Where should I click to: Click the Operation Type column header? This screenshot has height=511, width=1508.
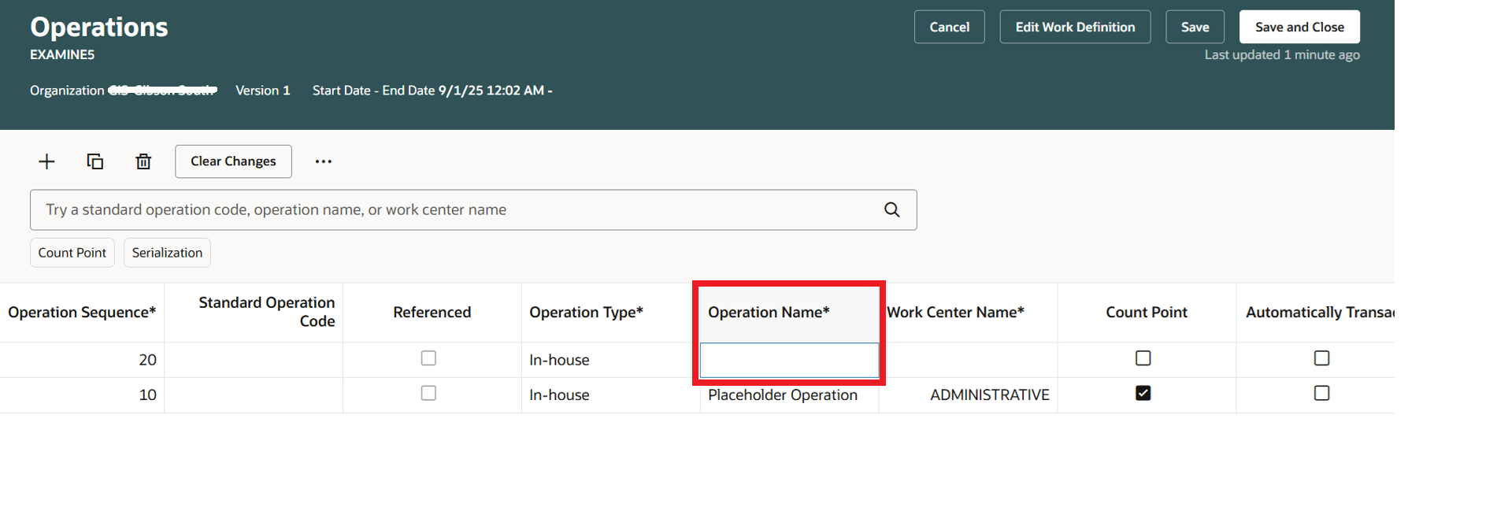(x=611, y=313)
